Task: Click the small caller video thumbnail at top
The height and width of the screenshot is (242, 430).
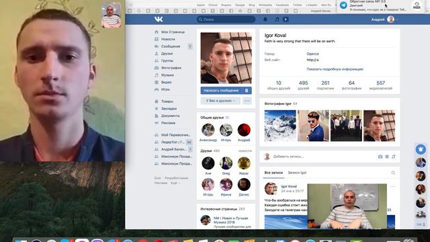Action: point(111,15)
